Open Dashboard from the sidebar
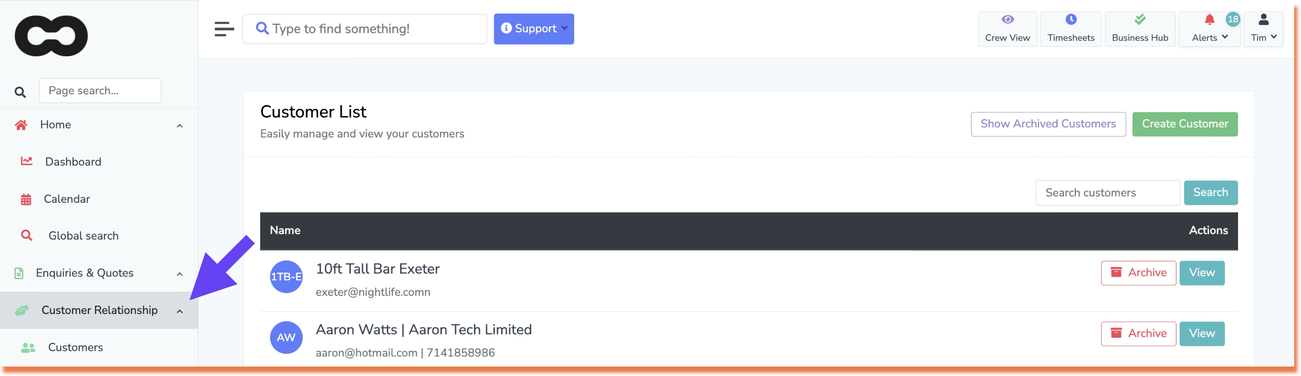The image size is (1301, 376). click(x=73, y=161)
